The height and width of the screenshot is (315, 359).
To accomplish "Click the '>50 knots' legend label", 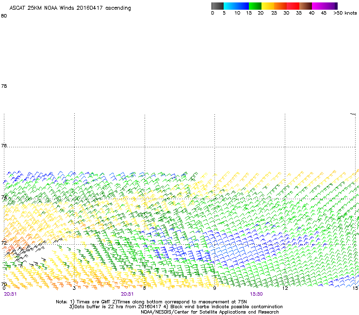I will click(x=345, y=13).
